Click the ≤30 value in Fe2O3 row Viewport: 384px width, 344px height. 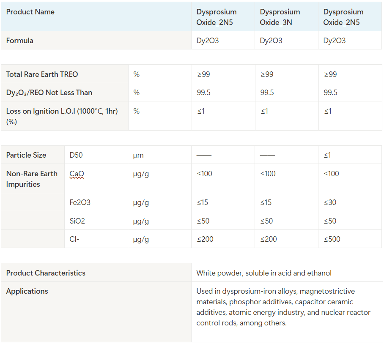(330, 202)
